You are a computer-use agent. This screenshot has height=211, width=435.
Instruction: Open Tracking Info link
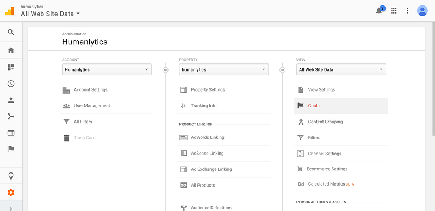point(203,106)
